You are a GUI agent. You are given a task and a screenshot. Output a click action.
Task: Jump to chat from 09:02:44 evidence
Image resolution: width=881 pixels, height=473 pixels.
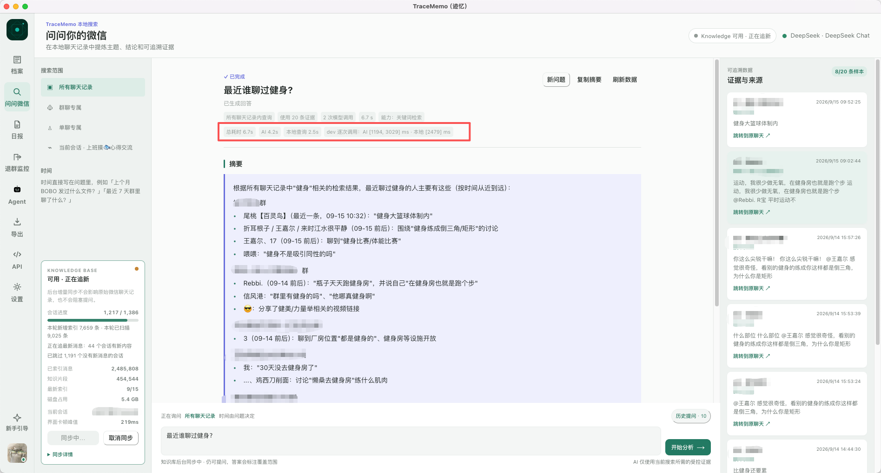[x=751, y=212]
